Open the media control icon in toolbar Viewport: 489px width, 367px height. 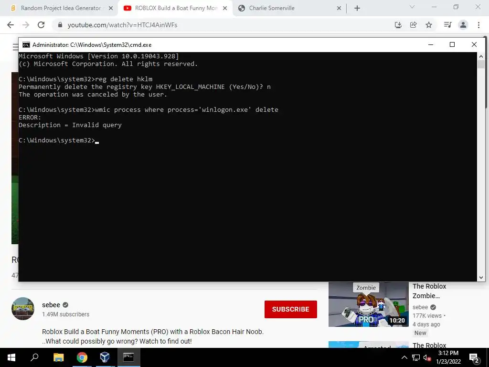(x=447, y=25)
